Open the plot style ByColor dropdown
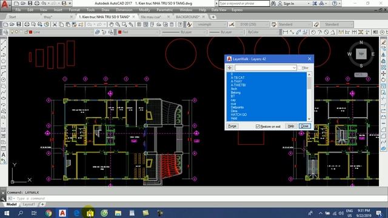 click(262, 32)
